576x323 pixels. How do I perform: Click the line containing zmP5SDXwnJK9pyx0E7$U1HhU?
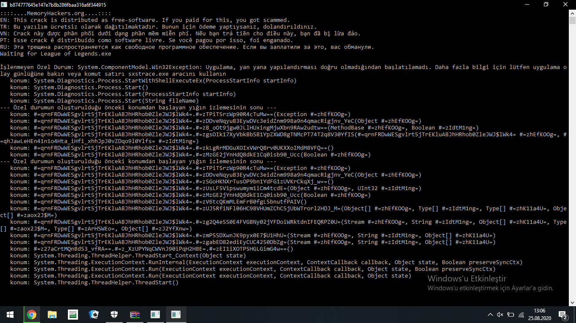pos(253,236)
